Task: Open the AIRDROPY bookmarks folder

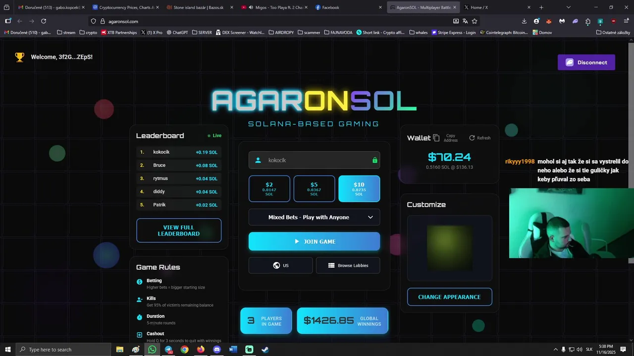Action: point(280,32)
